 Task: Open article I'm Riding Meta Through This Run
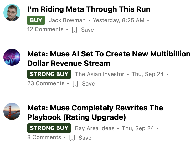point(89,9)
